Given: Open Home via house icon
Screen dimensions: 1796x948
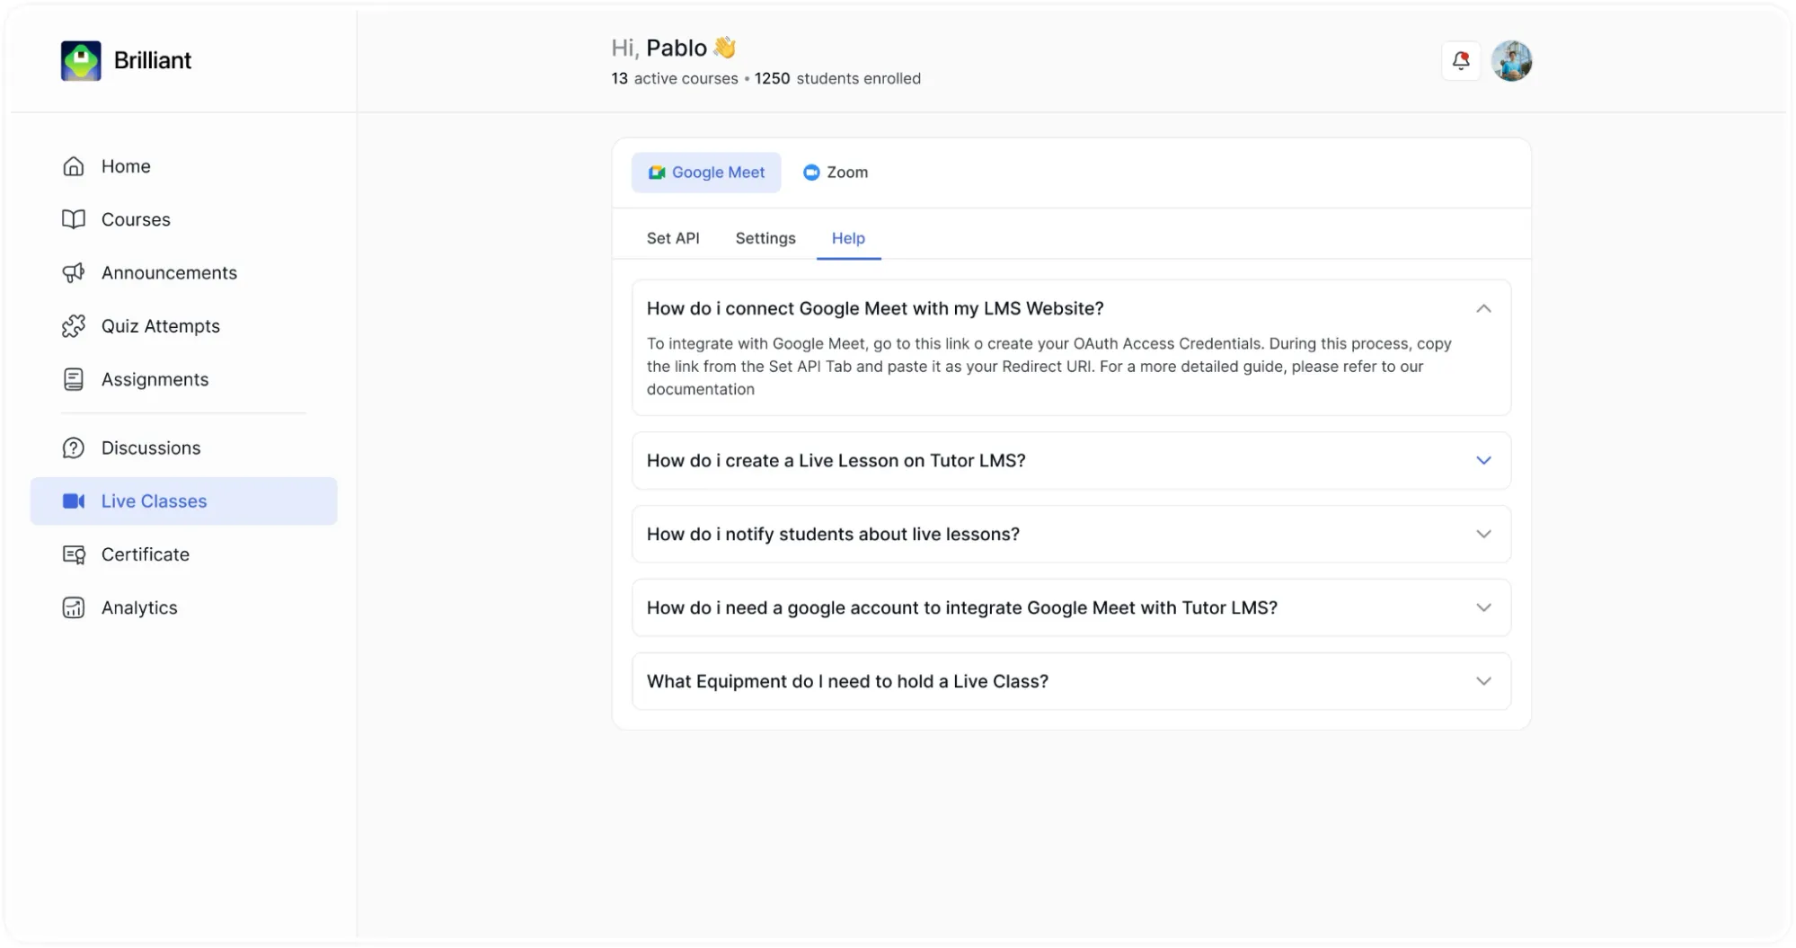Looking at the screenshot, I should point(74,166).
